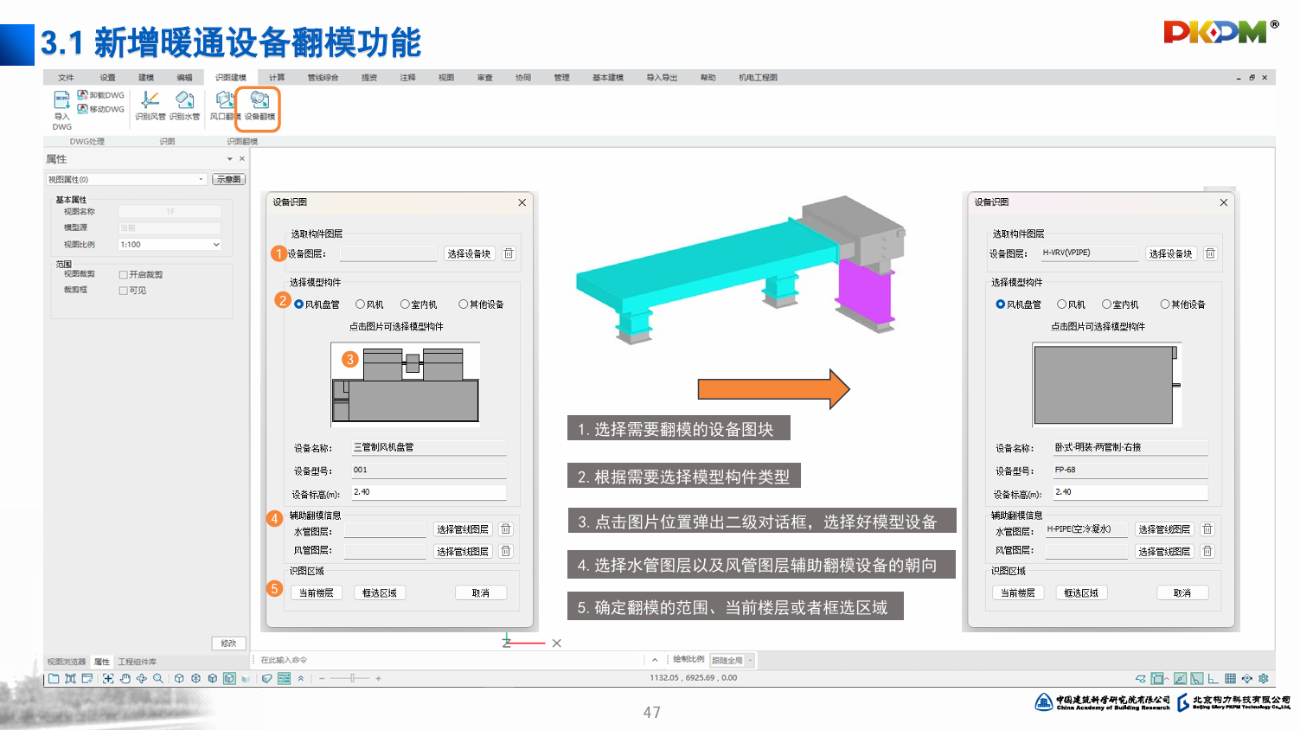This screenshot has width=1300, height=730.
Task: Click the 设备翻模 ribbon tool icon
Action: coord(259,102)
